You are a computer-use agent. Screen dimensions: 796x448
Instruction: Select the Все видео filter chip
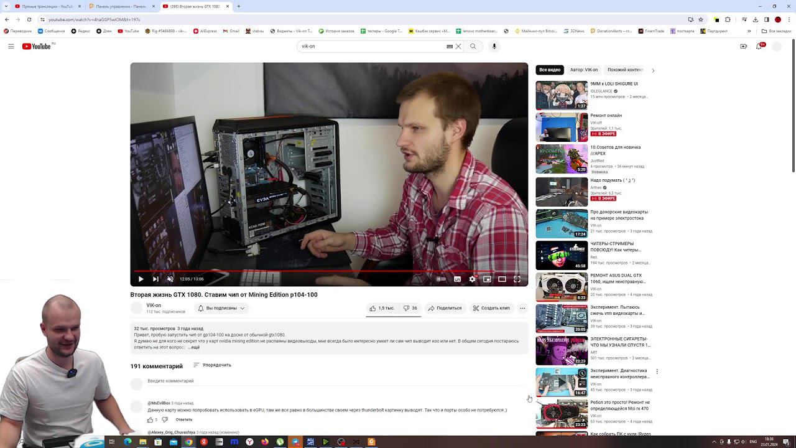[x=550, y=70]
